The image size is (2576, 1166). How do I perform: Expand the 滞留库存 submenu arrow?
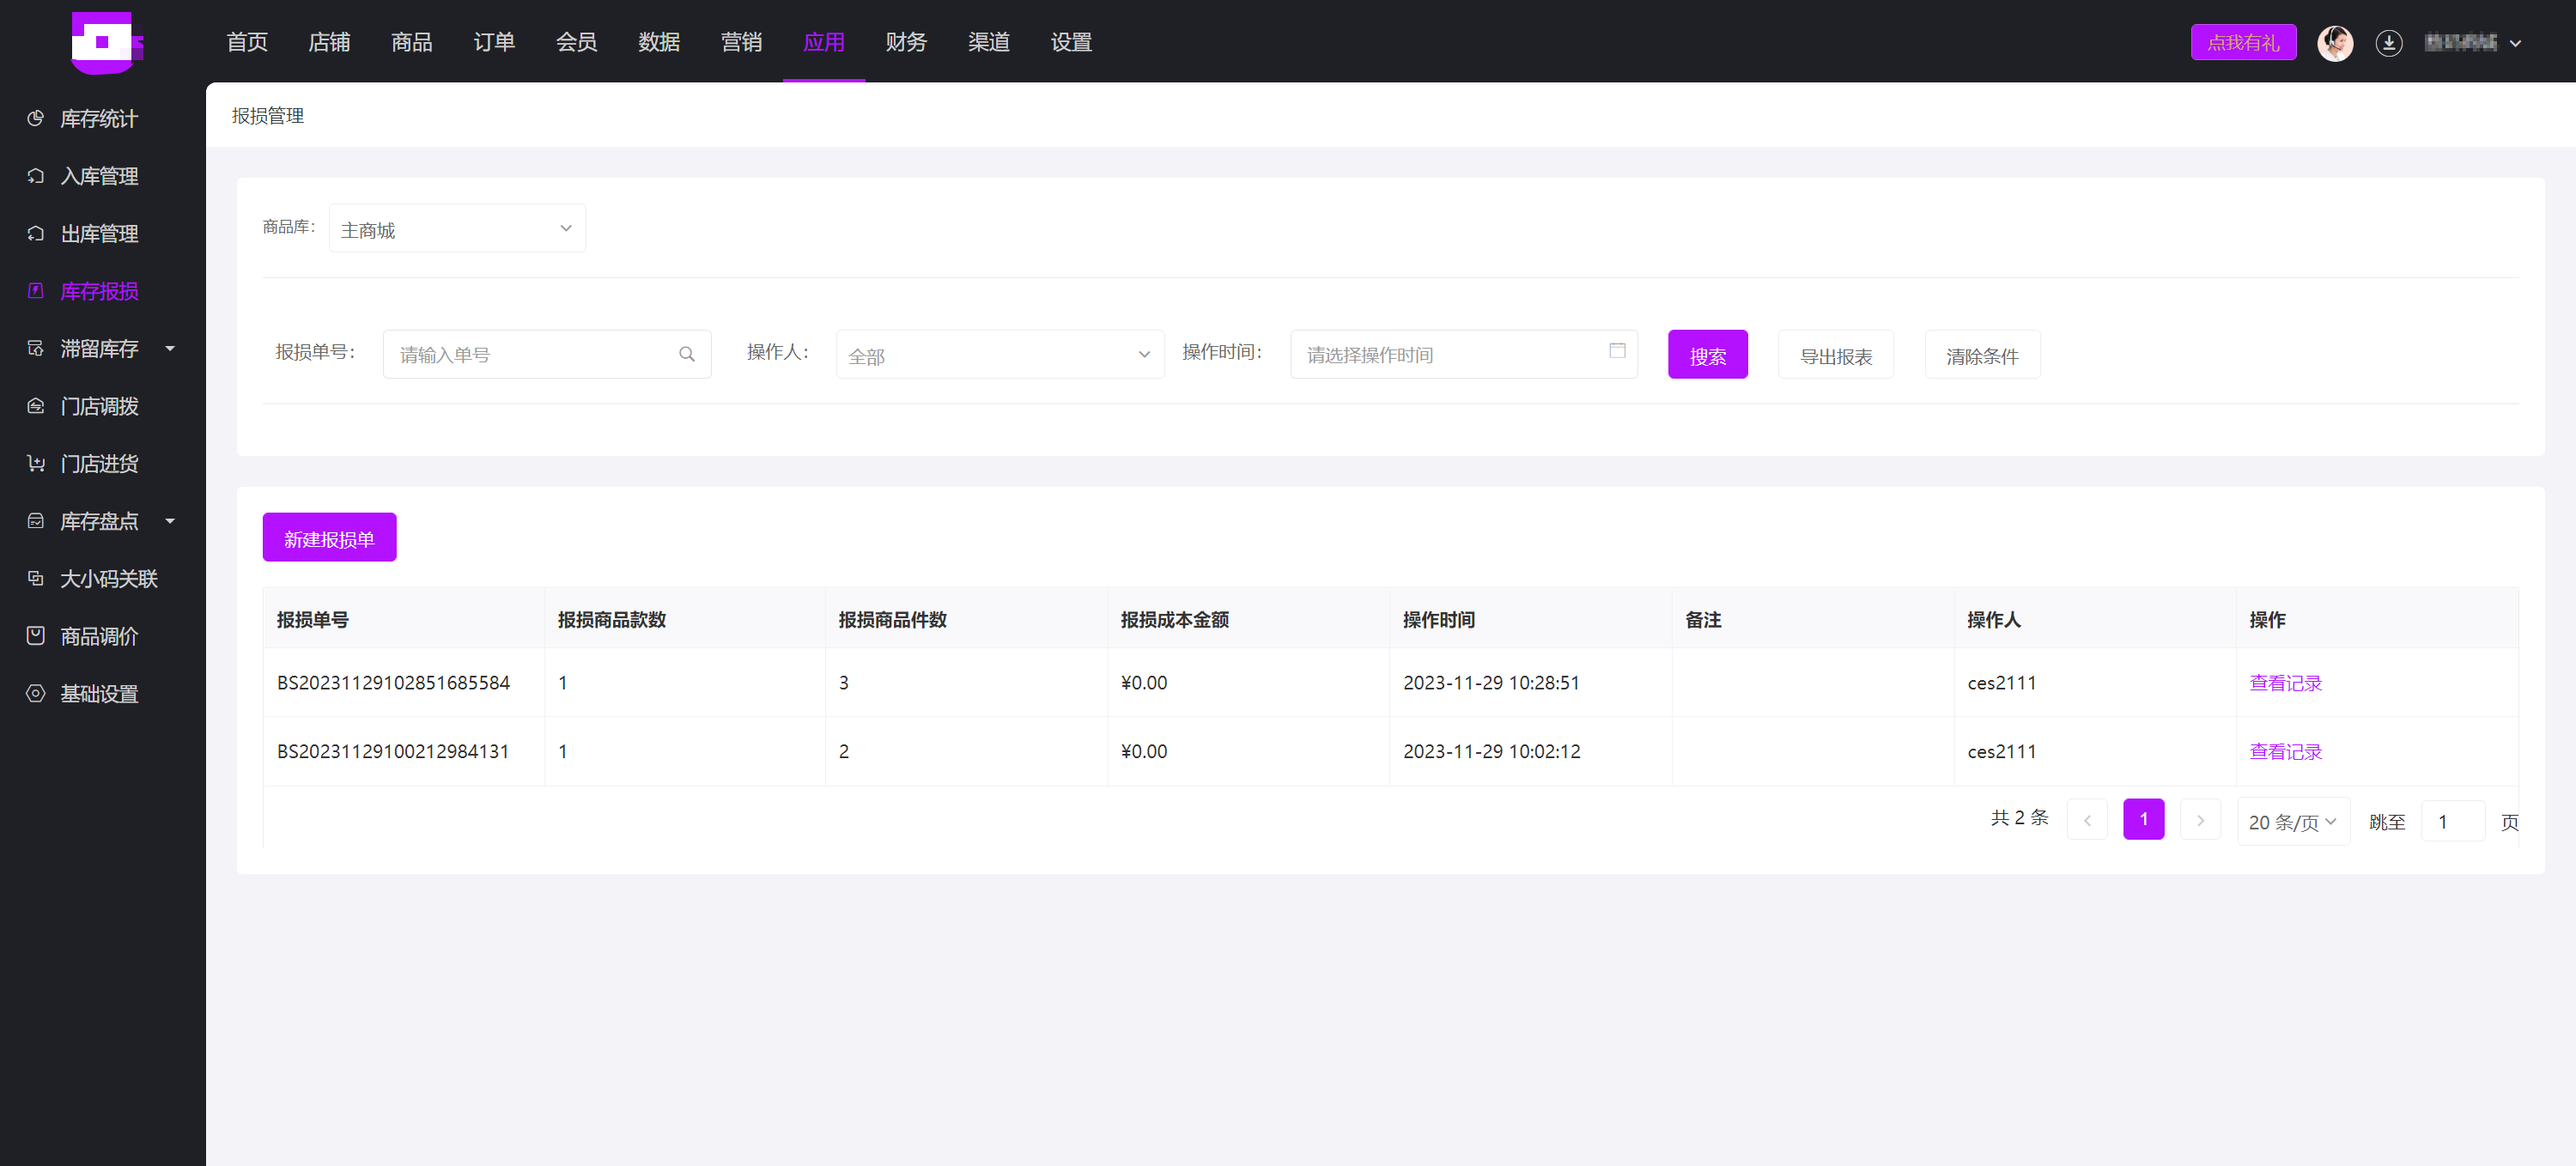(x=170, y=348)
